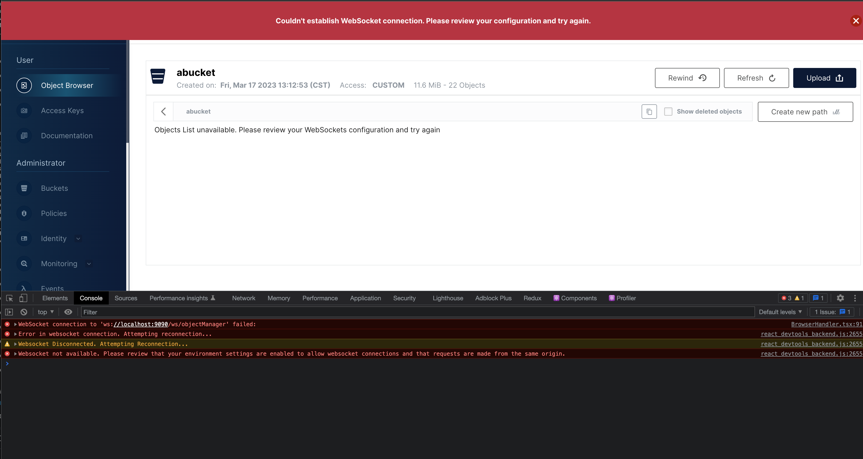863x459 pixels.
Task: Show the console sidebar panel
Action: coord(9,312)
